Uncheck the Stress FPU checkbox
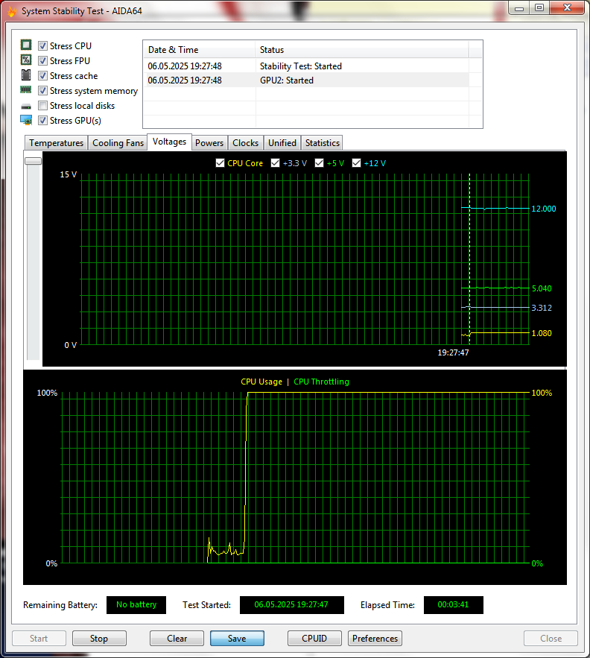Viewport: 590px width, 658px height. tap(42, 61)
